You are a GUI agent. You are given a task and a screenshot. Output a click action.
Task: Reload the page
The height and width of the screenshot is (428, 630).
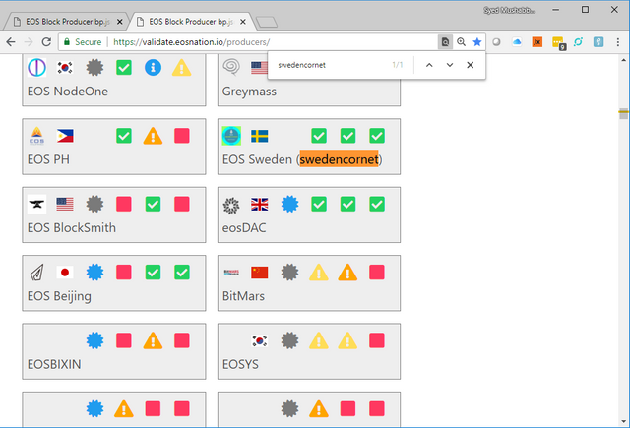(46, 42)
